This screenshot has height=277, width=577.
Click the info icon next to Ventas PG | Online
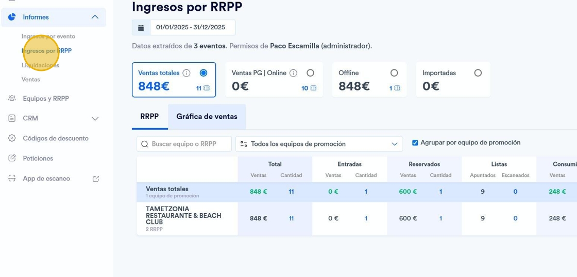[293, 73]
